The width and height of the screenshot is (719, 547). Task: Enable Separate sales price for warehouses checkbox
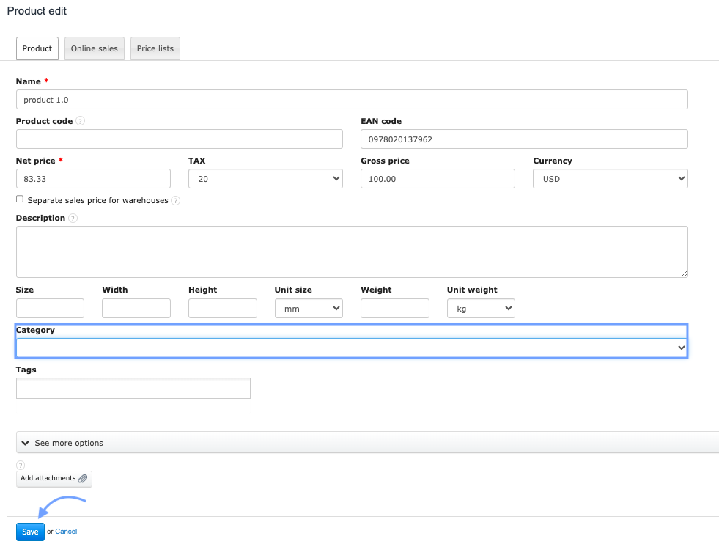tap(20, 199)
